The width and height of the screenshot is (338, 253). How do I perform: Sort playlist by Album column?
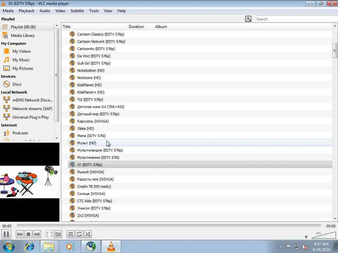coord(161,27)
